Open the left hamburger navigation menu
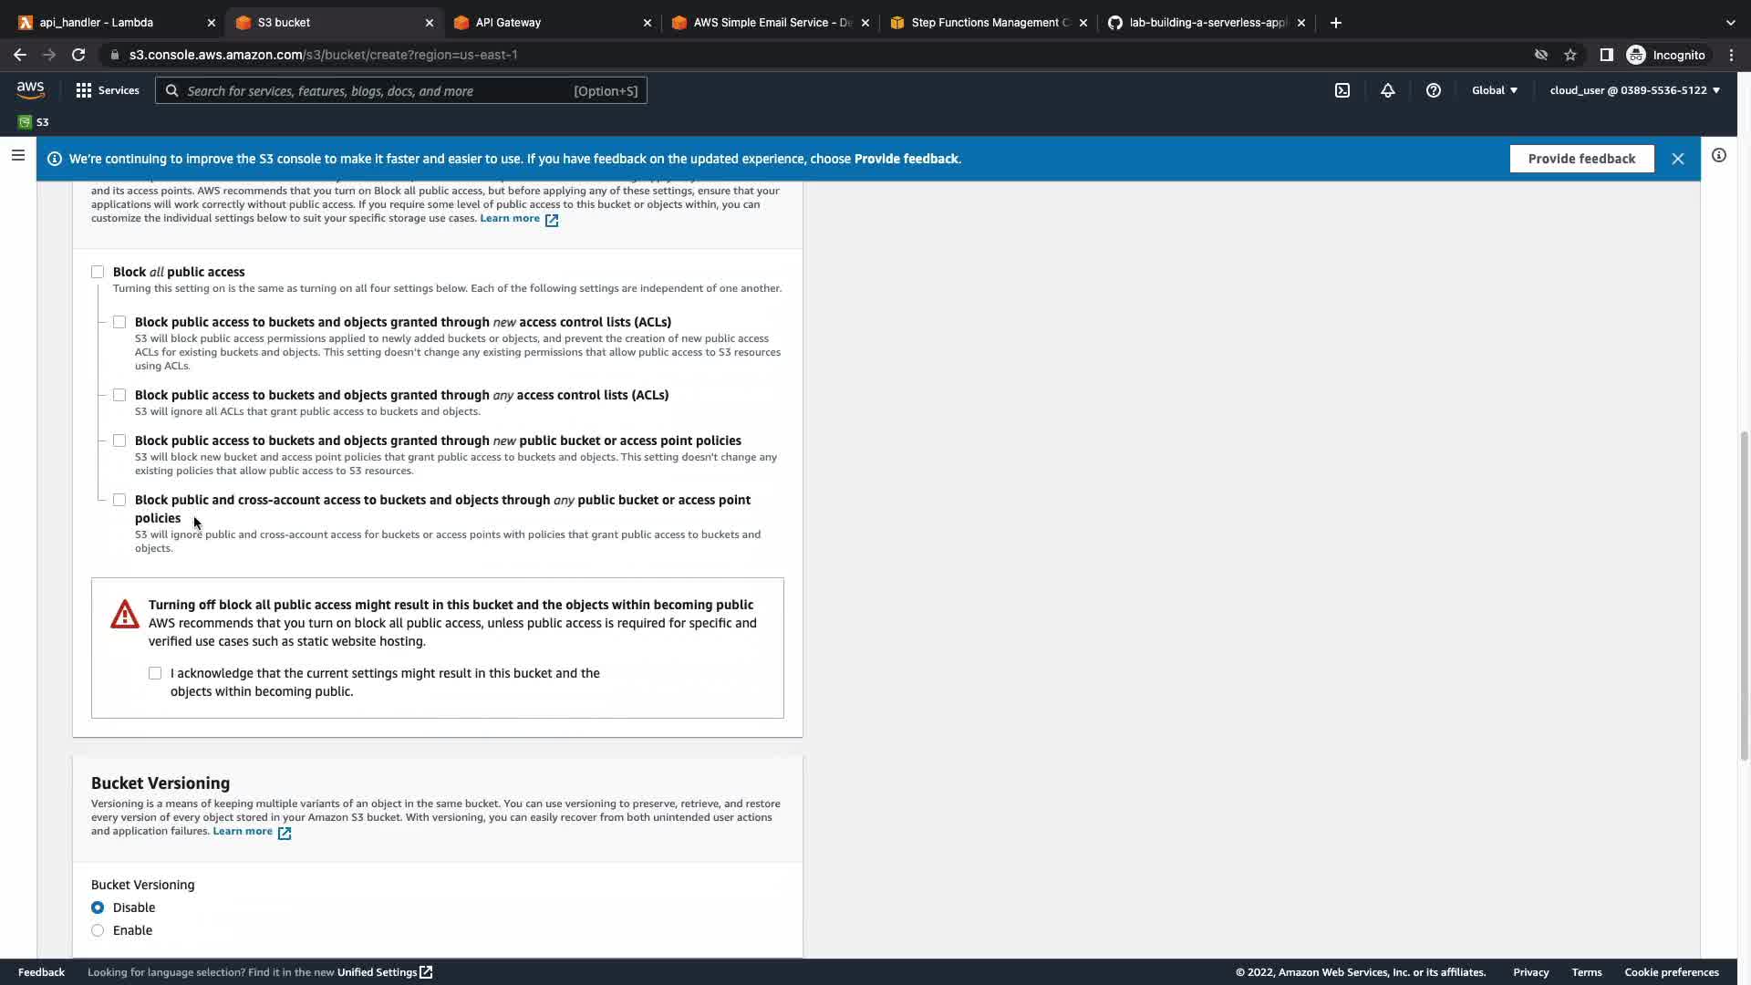Screen dimensions: 1751x985 click(17, 156)
